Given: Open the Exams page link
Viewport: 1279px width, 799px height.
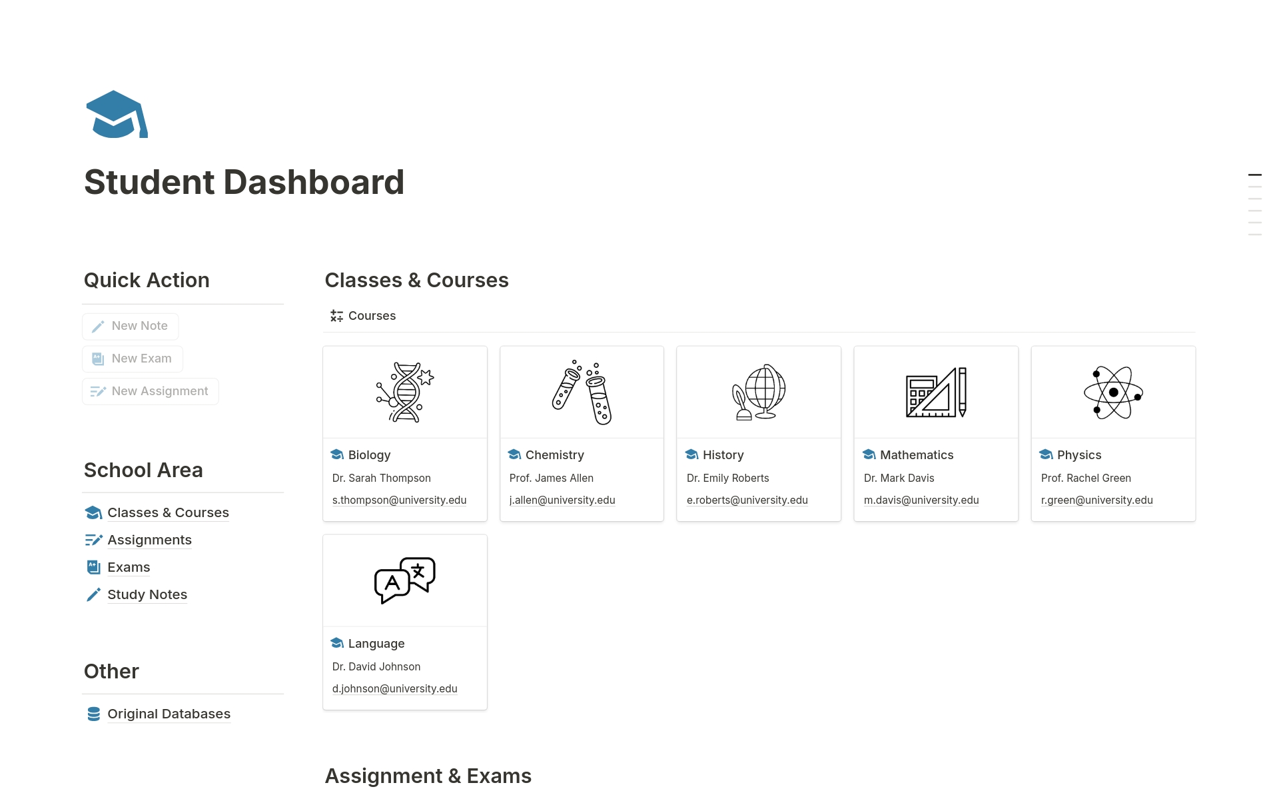Looking at the screenshot, I should (x=129, y=567).
